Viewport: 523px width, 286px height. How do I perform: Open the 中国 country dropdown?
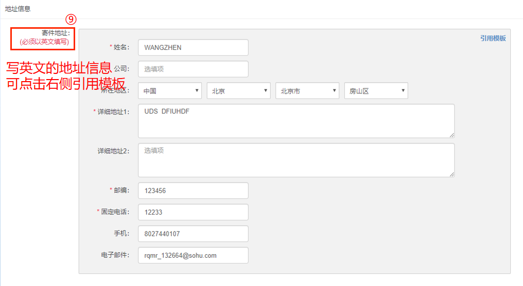(170, 91)
